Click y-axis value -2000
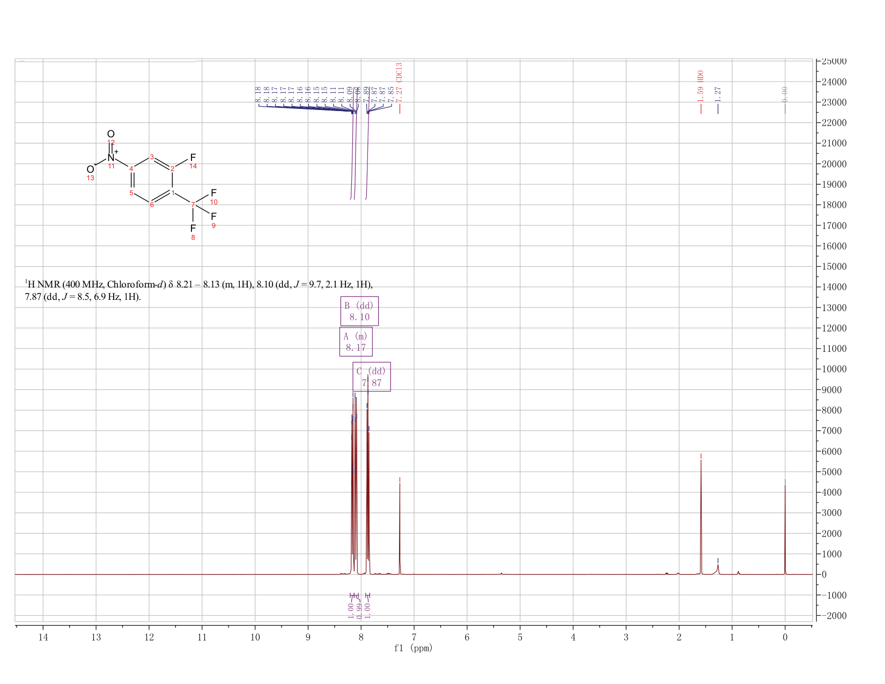The width and height of the screenshot is (885, 684). click(x=834, y=615)
